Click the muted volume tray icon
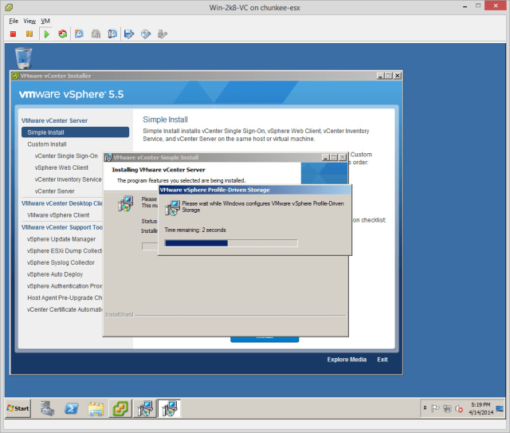The width and height of the screenshot is (510, 433). click(459, 408)
